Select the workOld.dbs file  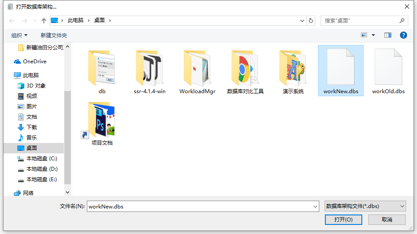pyautogui.click(x=388, y=71)
